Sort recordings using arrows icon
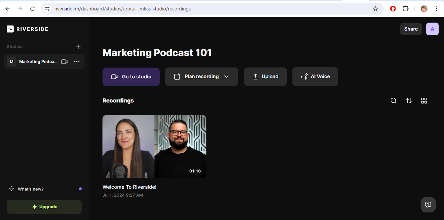The image size is (444, 220). (409, 101)
